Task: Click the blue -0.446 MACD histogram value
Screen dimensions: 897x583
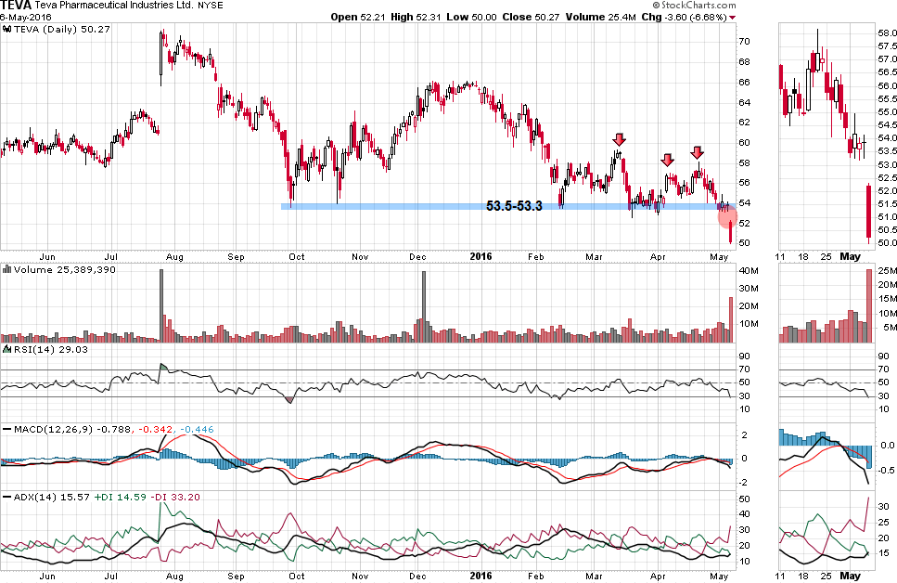Action: pos(197,429)
